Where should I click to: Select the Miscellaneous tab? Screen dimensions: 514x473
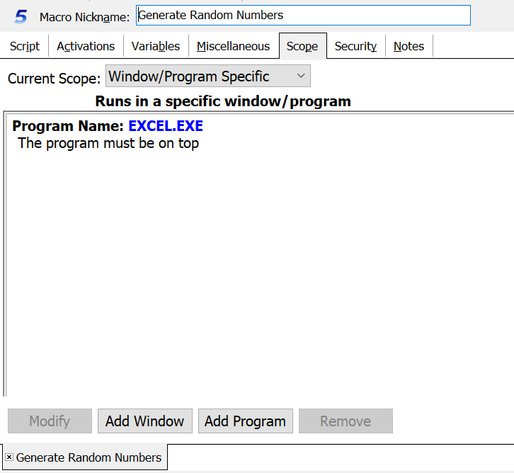pos(233,46)
